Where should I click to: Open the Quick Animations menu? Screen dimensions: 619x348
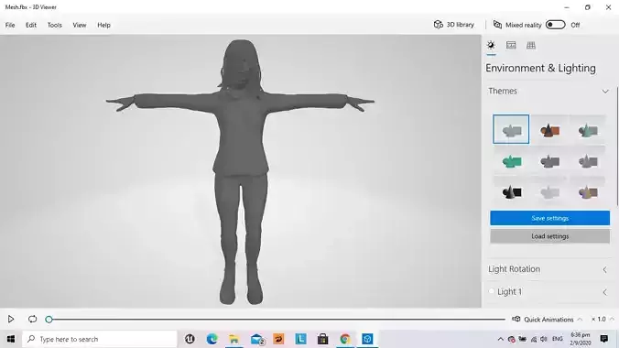[x=547, y=320]
